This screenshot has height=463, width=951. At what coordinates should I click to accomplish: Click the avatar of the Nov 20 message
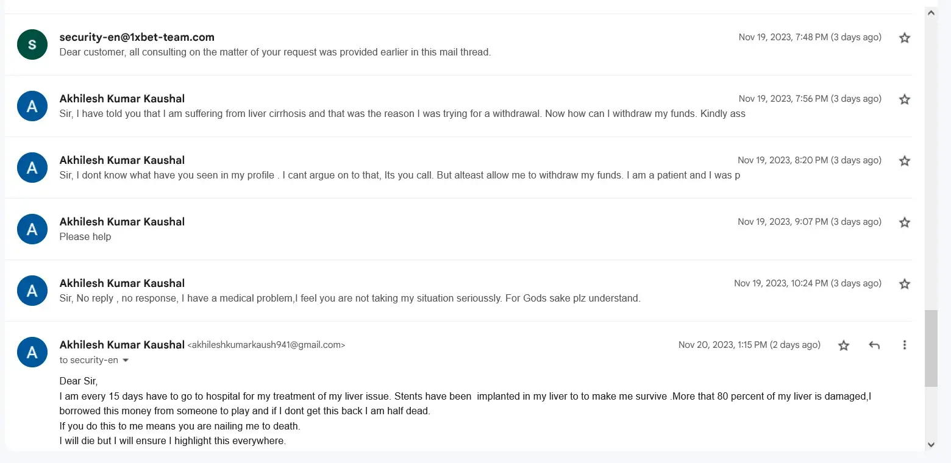pyautogui.click(x=32, y=352)
